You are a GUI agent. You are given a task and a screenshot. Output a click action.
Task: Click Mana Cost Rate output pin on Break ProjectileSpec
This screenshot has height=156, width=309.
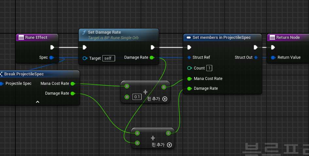(x=73, y=84)
